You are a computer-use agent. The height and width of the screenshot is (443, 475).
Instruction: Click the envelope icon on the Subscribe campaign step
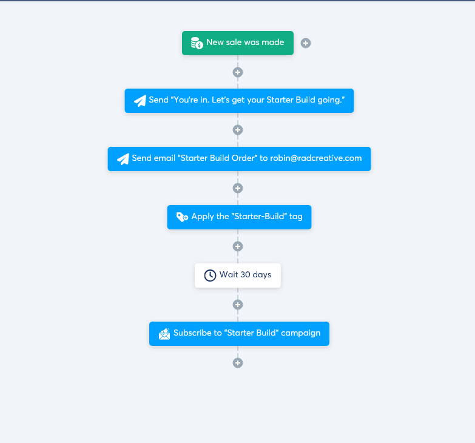(x=164, y=334)
